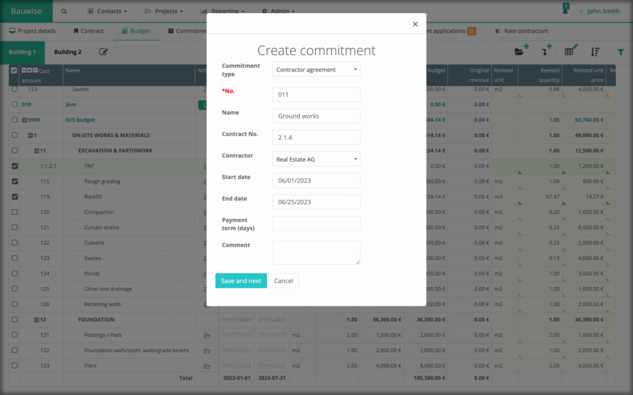Click the End date field
633x395 pixels.
316,202
